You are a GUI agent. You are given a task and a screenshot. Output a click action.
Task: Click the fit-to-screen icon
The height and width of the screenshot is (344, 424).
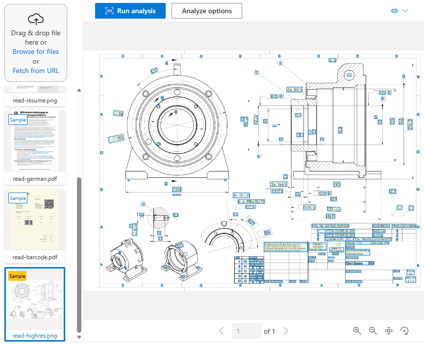click(x=388, y=331)
